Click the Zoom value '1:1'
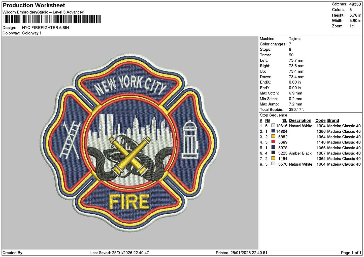Viewport: 364px width, 257px height. pos(352,26)
